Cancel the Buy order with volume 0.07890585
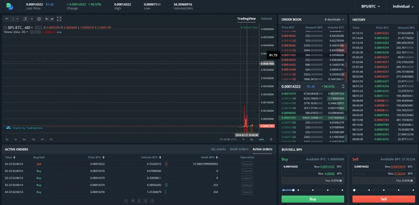 click(x=247, y=171)
